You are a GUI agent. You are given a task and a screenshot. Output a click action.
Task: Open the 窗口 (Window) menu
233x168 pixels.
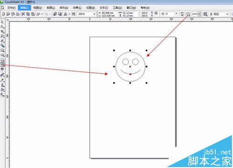click(131, 7)
